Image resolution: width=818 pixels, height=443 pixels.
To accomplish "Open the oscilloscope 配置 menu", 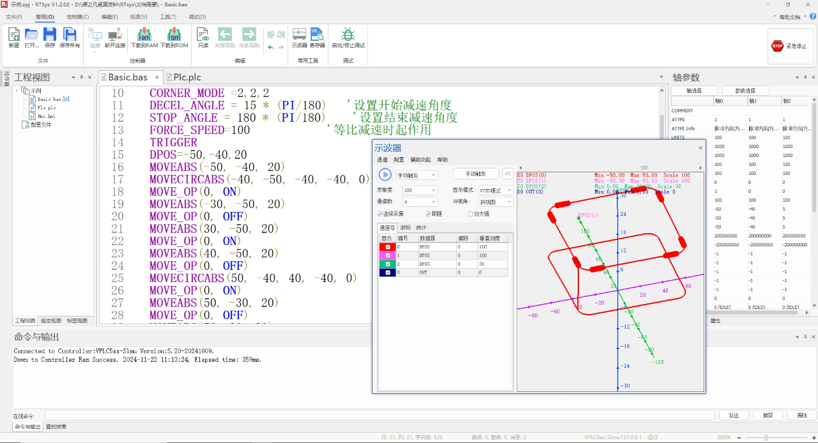I will (x=398, y=160).
